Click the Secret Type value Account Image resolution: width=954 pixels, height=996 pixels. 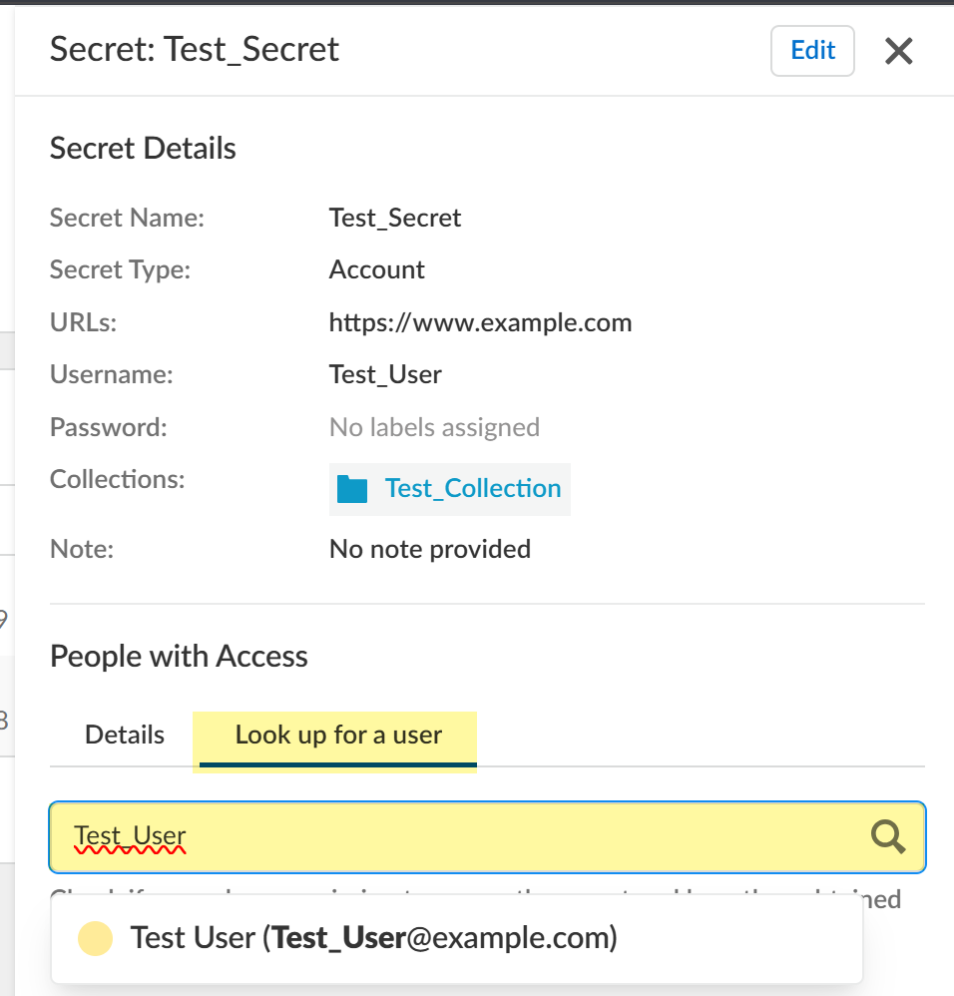[x=377, y=270]
